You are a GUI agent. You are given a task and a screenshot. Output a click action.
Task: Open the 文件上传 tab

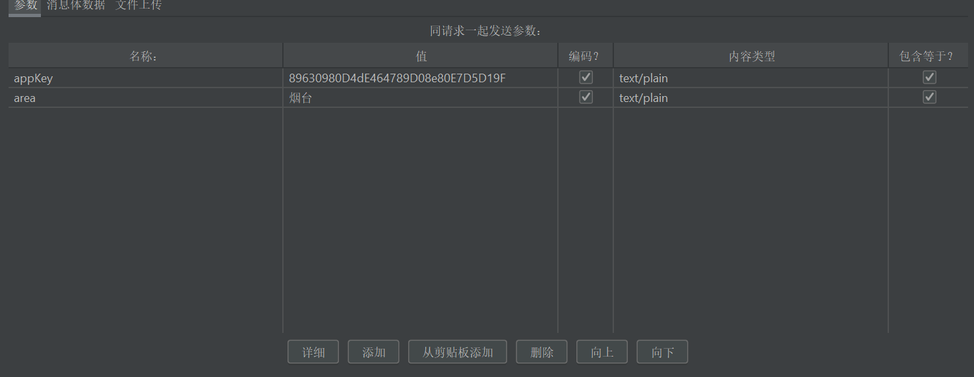[138, 6]
